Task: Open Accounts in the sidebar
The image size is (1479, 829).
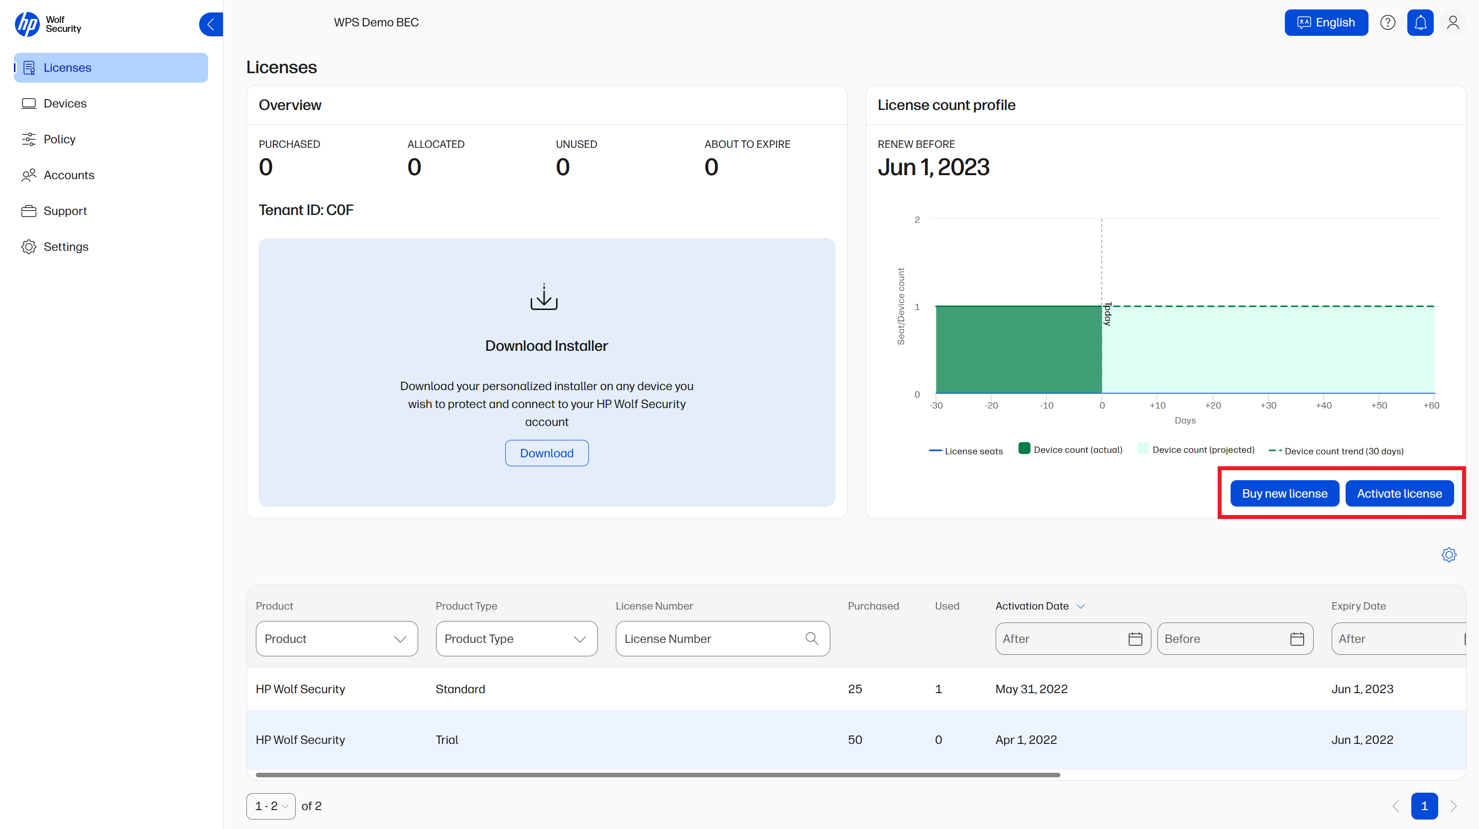Action: (111, 175)
